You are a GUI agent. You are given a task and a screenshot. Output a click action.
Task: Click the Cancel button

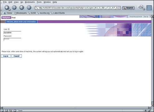(17, 56)
